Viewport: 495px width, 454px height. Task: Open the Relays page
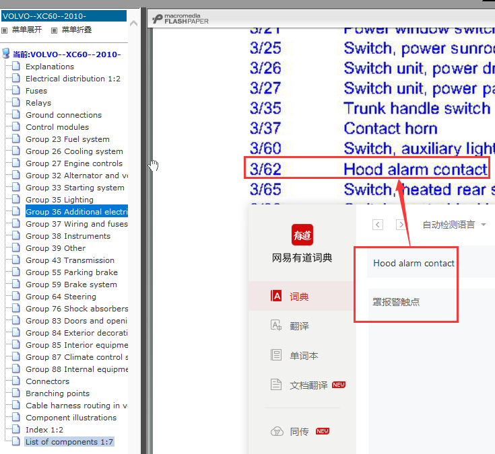click(x=38, y=103)
